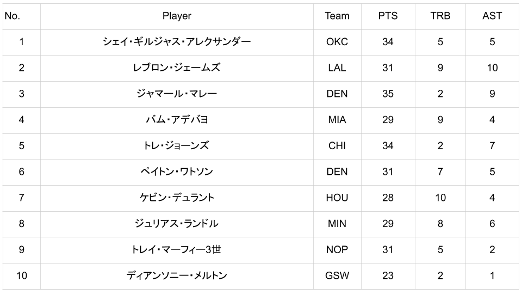
Task: Click the No. column header
Action: [x=13, y=16]
